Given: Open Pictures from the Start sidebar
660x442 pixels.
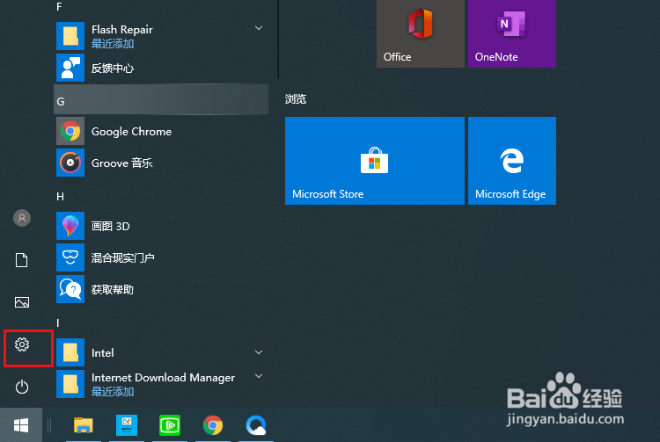Looking at the screenshot, I should (22, 302).
